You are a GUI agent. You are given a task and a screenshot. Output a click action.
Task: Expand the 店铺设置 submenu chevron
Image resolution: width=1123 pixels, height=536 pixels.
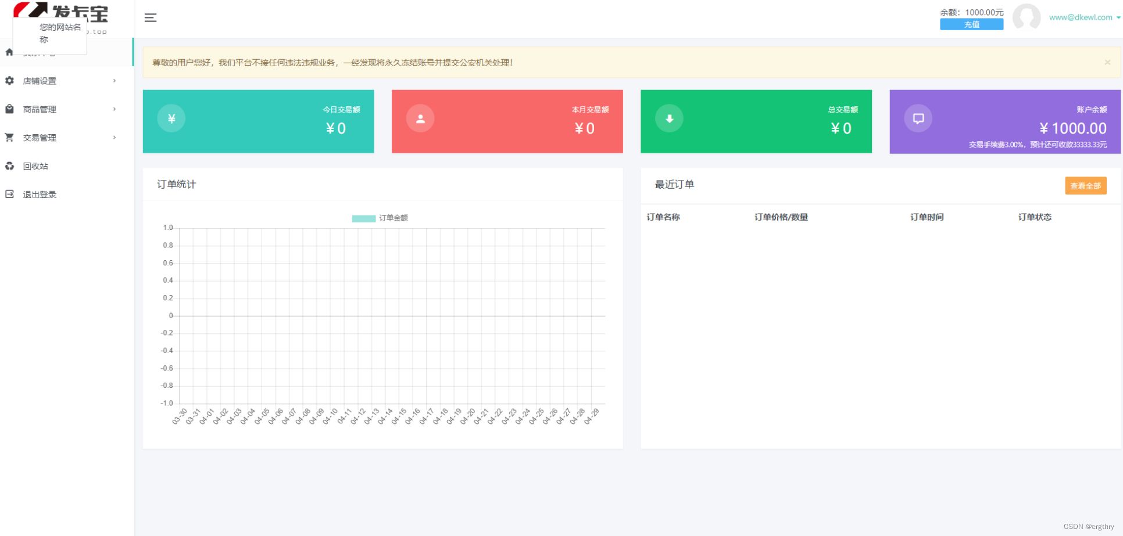click(x=114, y=81)
